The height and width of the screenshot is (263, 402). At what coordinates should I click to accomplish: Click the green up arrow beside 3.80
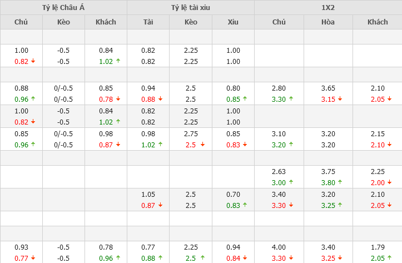click(x=340, y=181)
